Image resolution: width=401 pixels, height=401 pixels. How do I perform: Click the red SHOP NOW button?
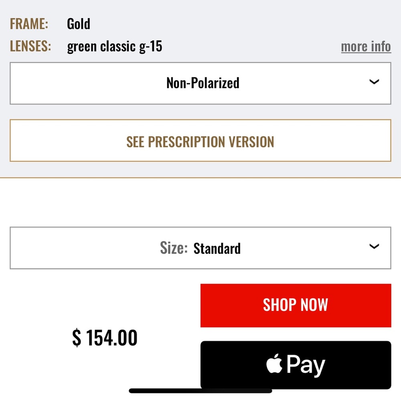tap(296, 305)
